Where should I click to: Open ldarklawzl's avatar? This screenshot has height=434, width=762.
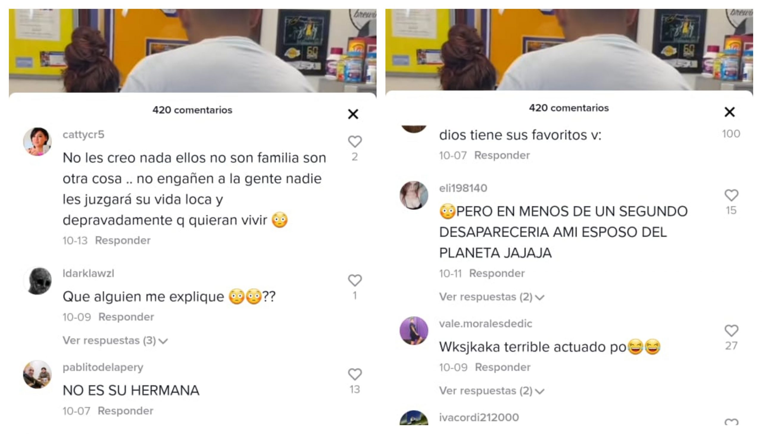[37, 281]
